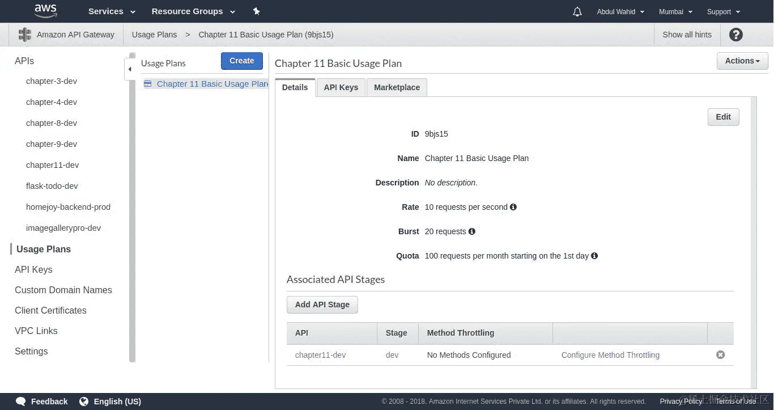The image size is (774, 410).
Task: Open the help question mark icon
Action: click(736, 35)
